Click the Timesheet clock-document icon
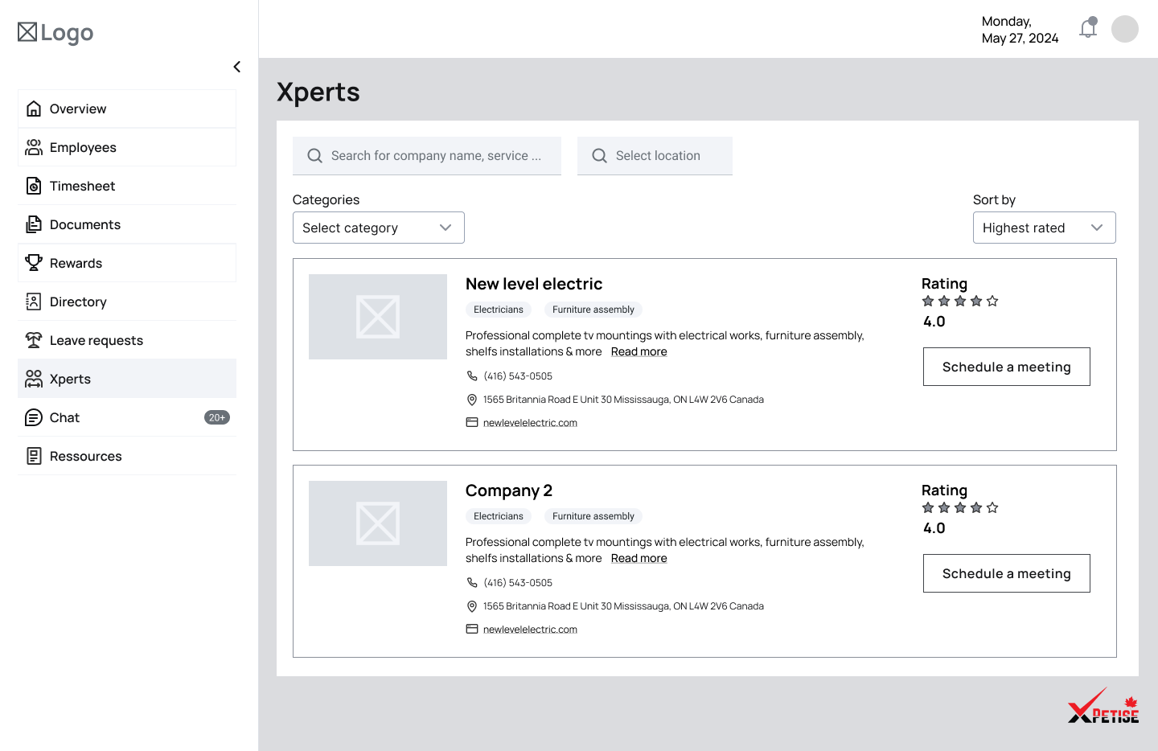This screenshot has width=1158, height=751. (33, 185)
